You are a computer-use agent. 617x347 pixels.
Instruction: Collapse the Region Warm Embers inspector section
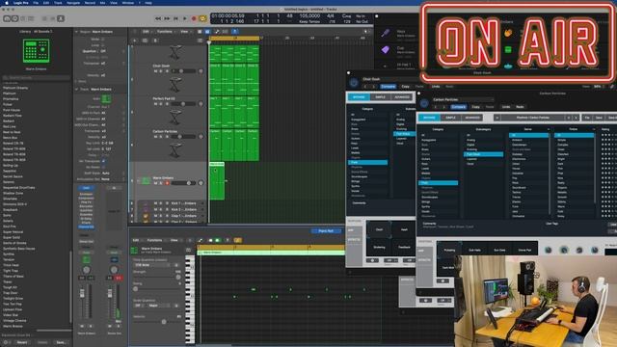76,32
